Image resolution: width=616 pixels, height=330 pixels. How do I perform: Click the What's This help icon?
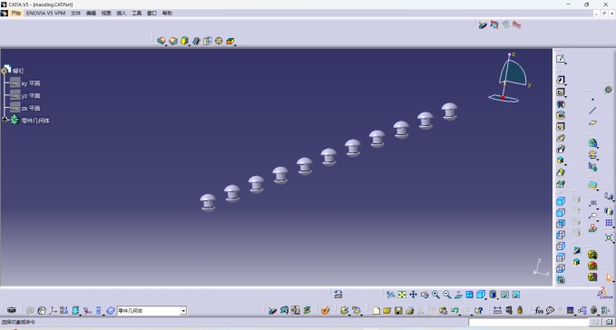tap(478, 311)
